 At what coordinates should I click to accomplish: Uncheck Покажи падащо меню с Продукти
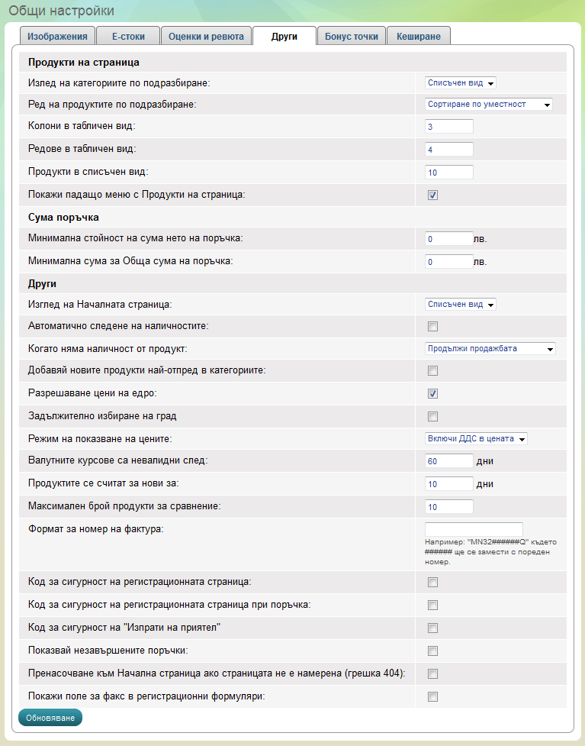point(432,195)
